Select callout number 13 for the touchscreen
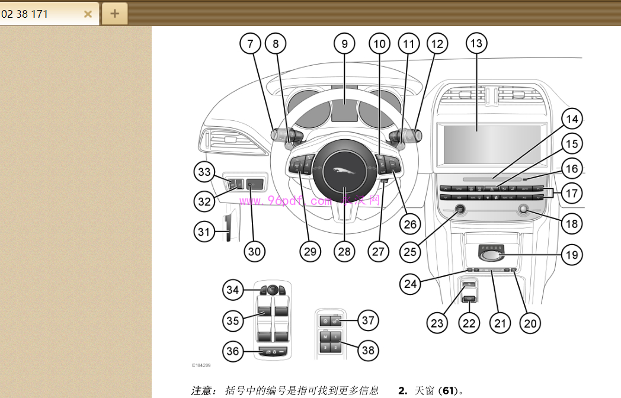 click(476, 43)
